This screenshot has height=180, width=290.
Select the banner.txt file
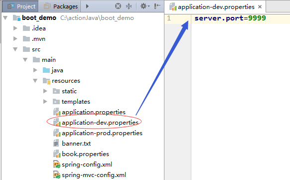(x=76, y=144)
